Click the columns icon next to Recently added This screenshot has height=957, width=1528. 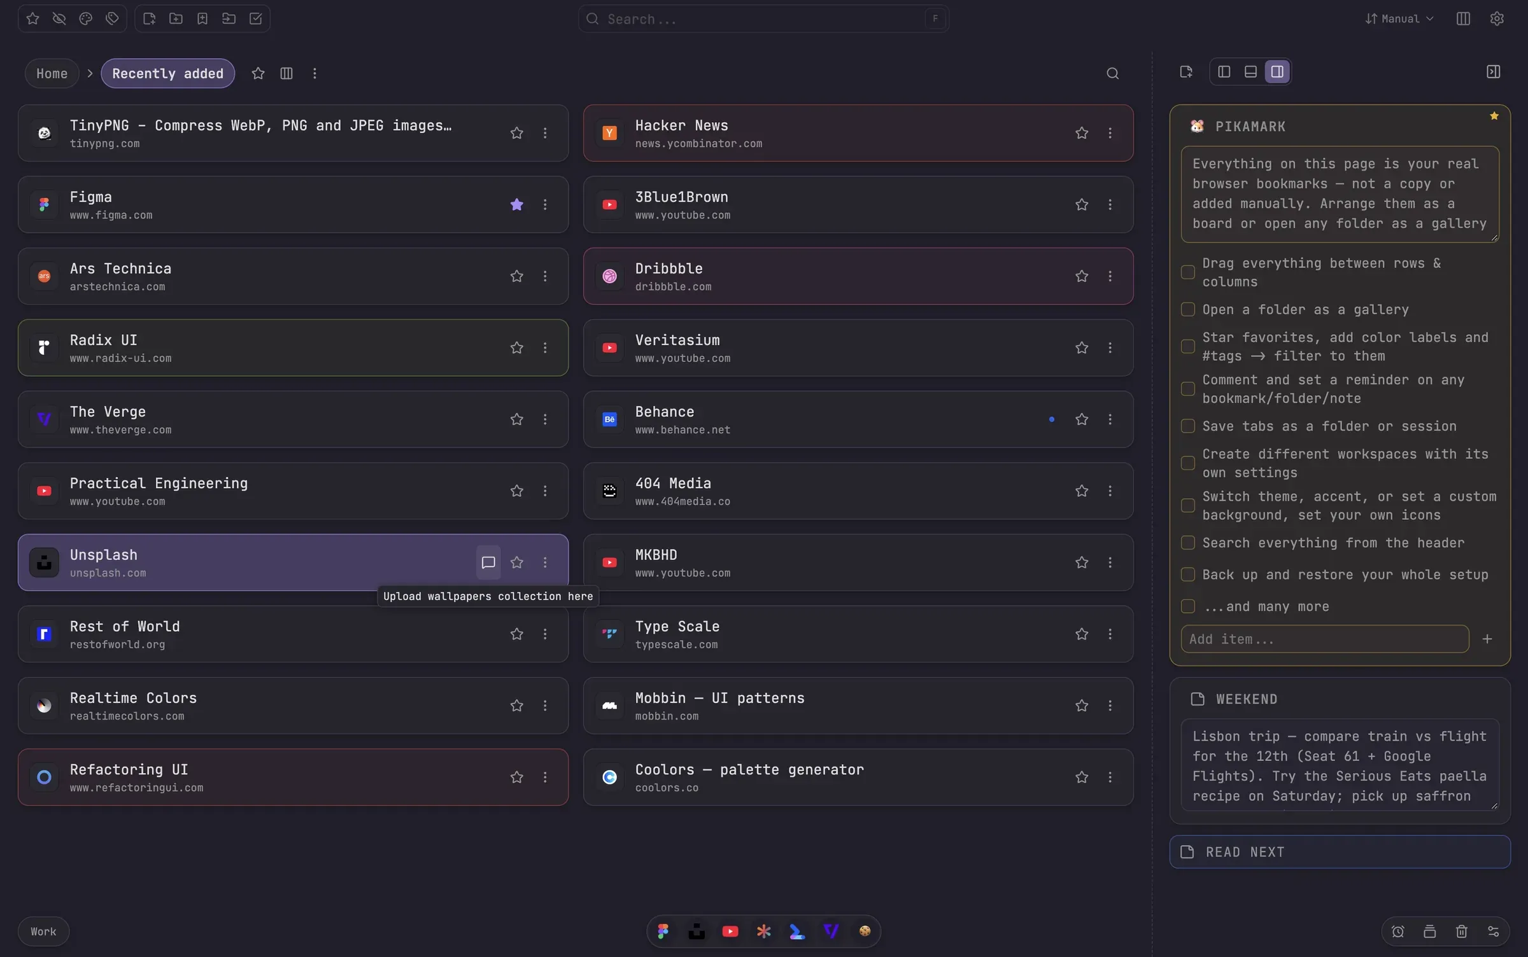pos(286,74)
